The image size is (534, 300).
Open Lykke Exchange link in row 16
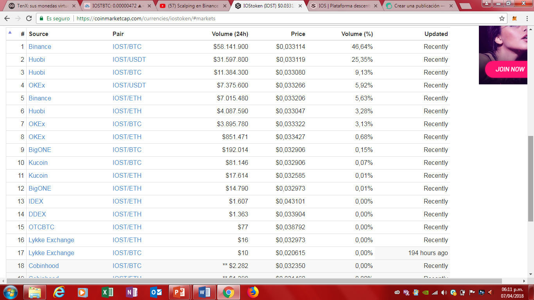click(51, 240)
